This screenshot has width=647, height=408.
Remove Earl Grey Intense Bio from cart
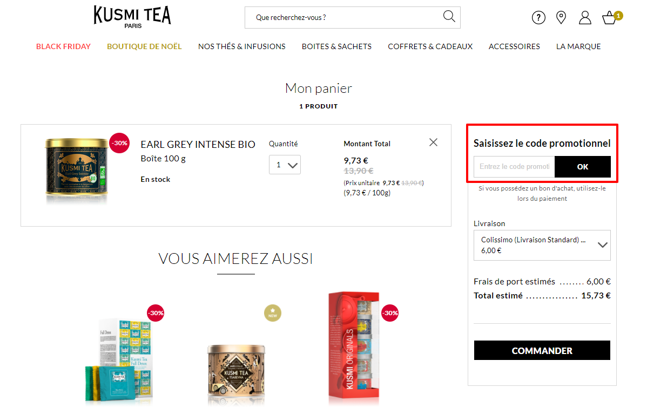433,142
